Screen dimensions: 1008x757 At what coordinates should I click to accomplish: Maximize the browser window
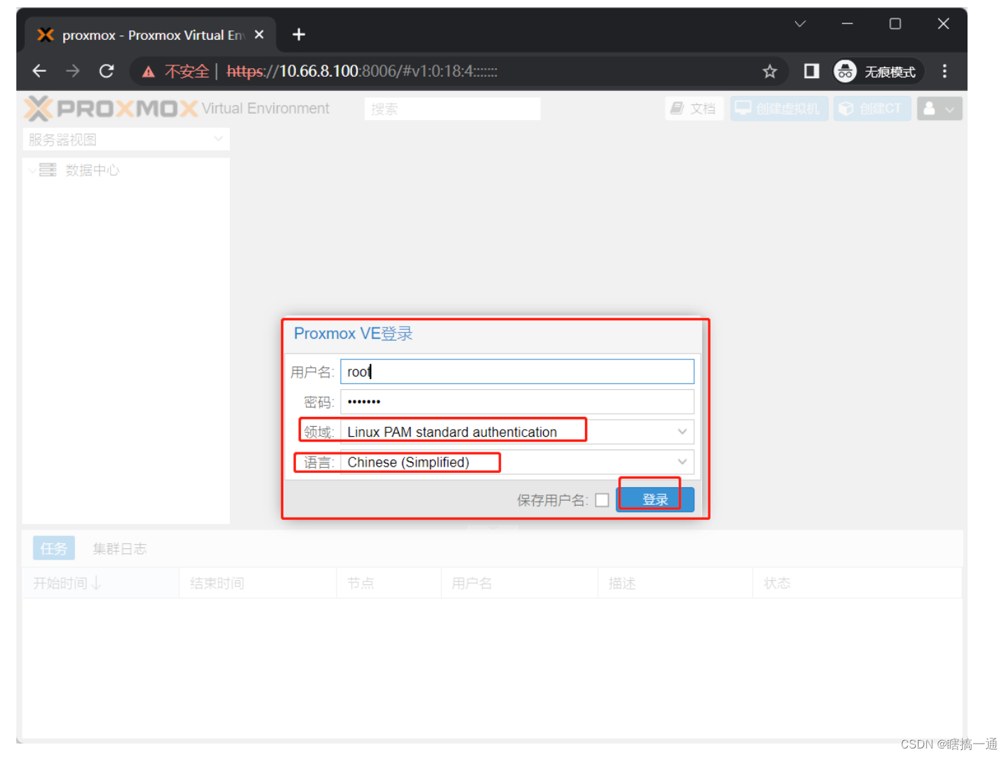pos(895,23)
